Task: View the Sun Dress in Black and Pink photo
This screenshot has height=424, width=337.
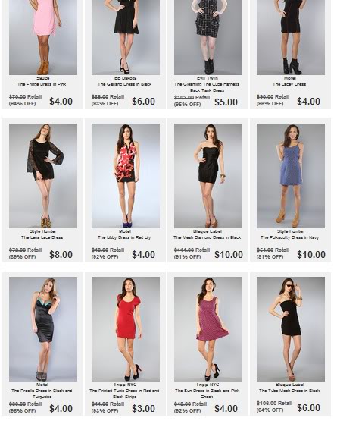Action: (x=208, y=329)
